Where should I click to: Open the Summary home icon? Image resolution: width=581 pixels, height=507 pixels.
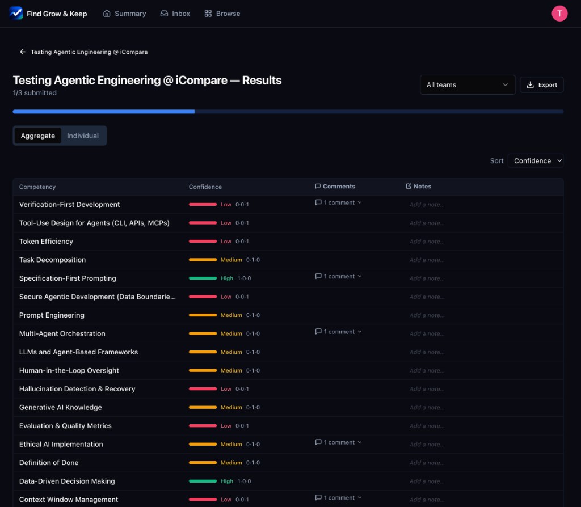click(x=107, y=14)
